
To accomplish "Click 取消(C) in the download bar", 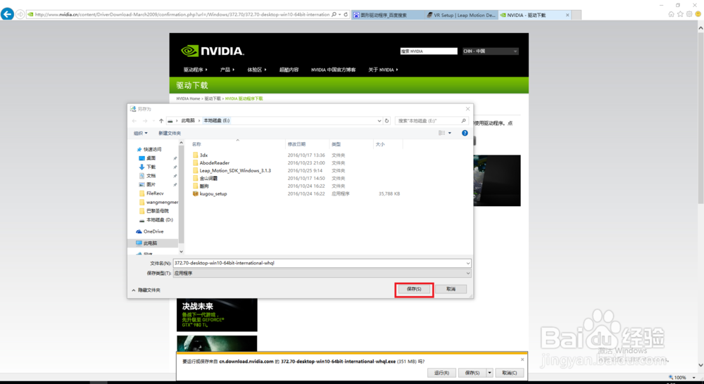I will [x=510, y=373].
